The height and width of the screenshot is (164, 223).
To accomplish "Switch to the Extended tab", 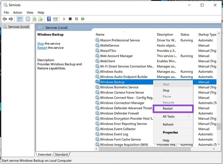I will tap(45, 154).
